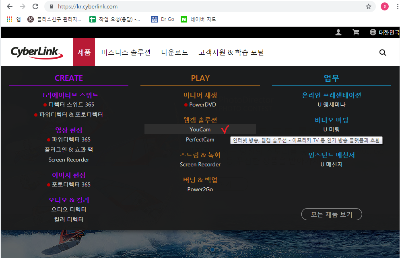Image resolution: width=400 pixels, height=258 pixels.
Task: Open the user account icon
Action: pos(338,32)
